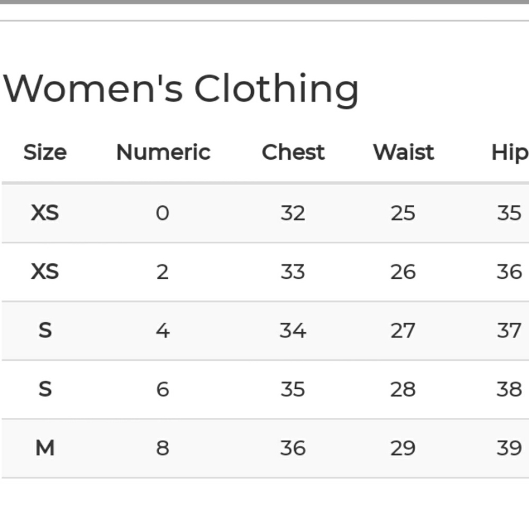Select the numeric size 0 cell
Viewport: 529px width, 529px height.
[x=162, y=213]
